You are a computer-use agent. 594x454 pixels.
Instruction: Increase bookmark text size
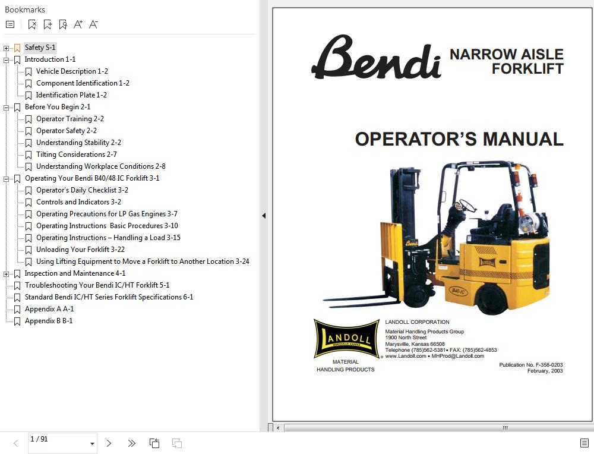[78, 24]
